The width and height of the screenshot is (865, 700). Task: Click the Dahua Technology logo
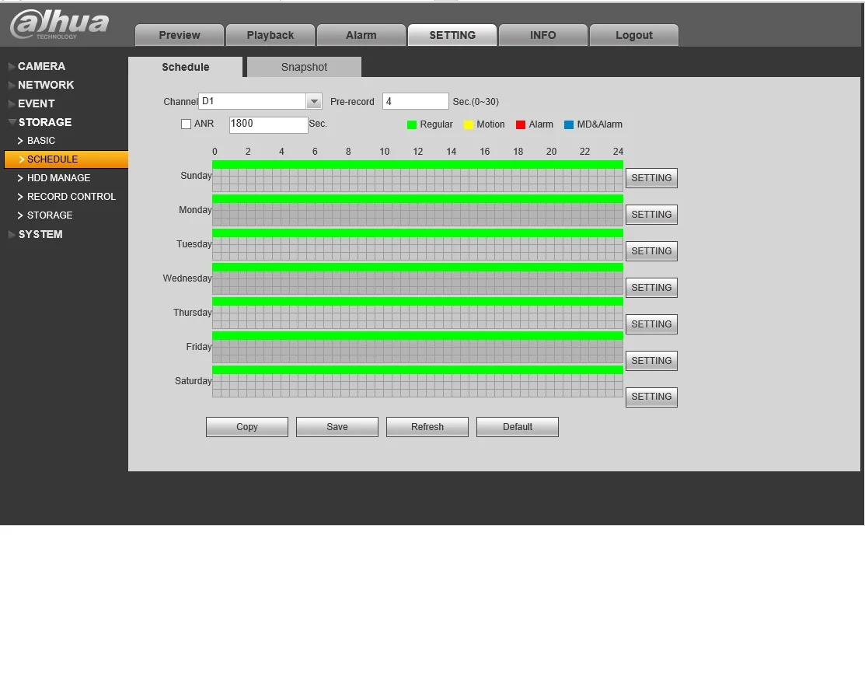point(60,24)
